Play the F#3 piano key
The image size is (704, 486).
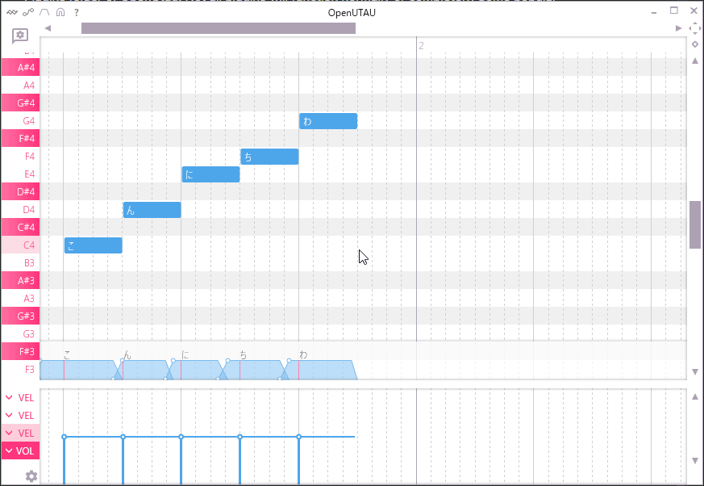tap(20, 351)
